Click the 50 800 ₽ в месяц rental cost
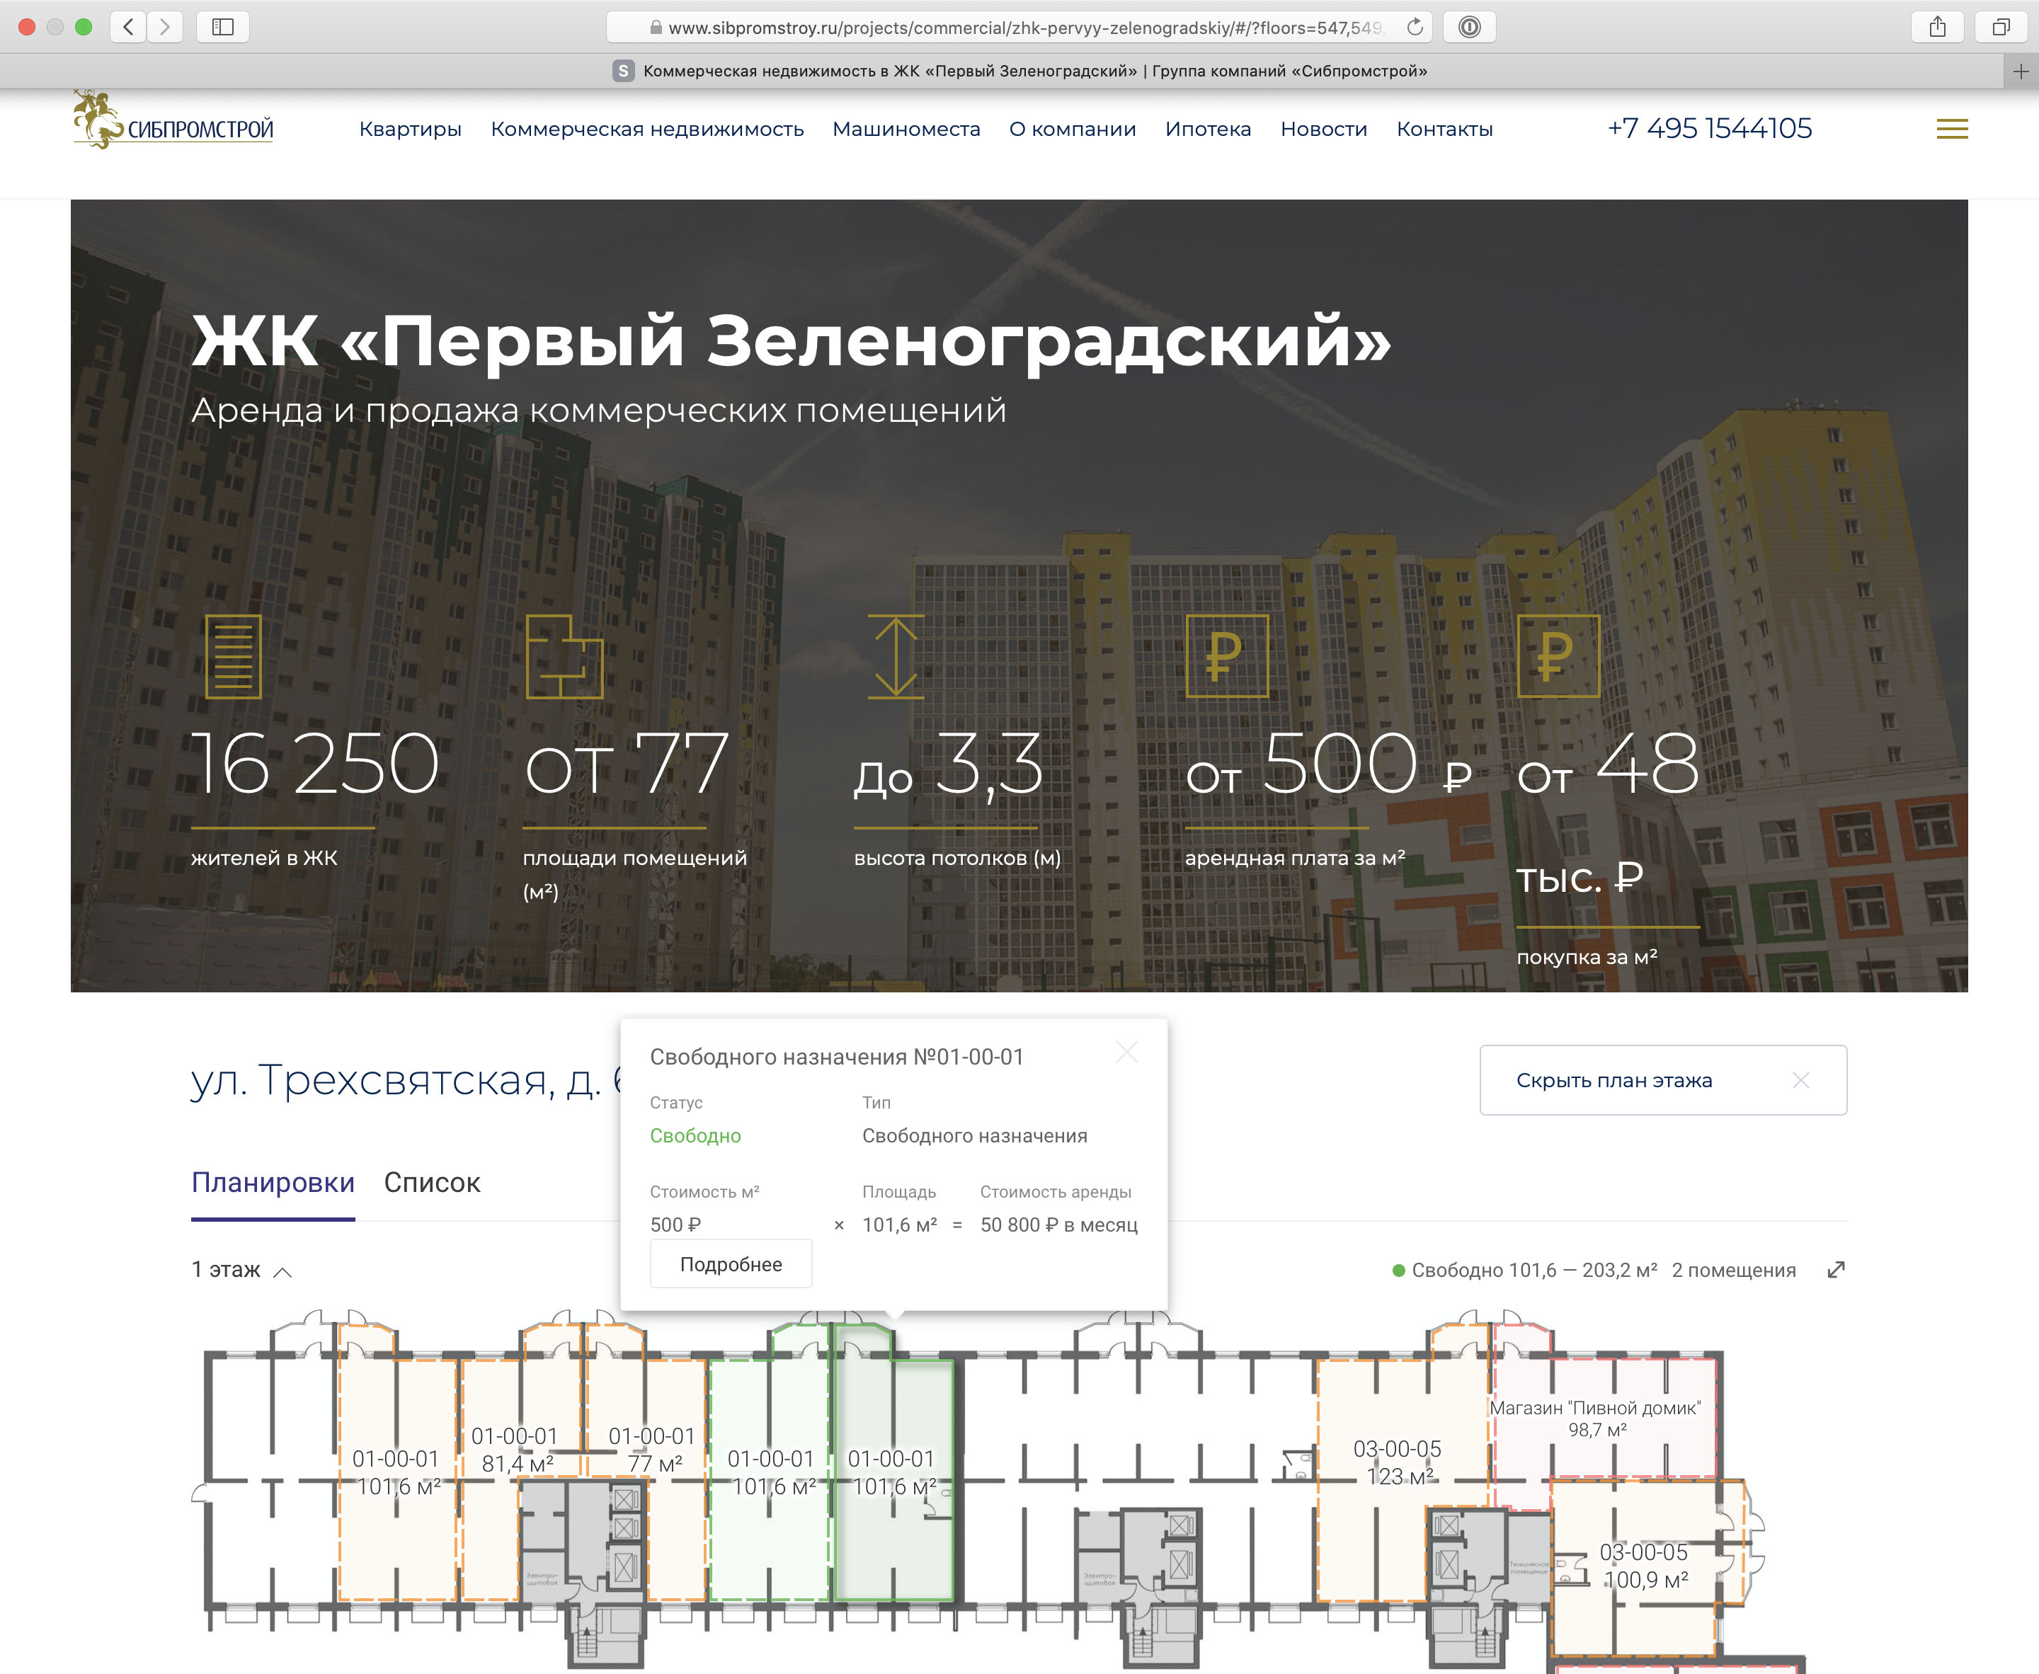Screen dimensions: 2039x1674 (1059, 1225)
